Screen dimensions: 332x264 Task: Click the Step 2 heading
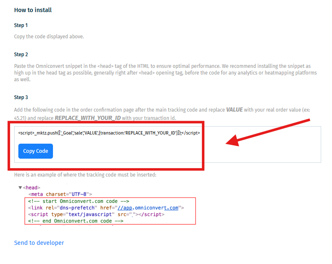point(21,55)
